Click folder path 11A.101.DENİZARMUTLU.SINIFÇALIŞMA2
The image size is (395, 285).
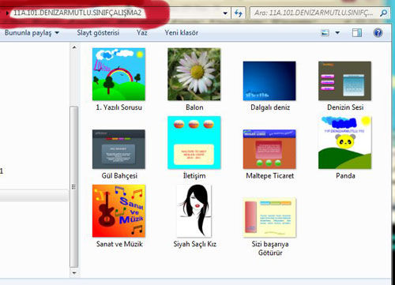pos(77,13)
